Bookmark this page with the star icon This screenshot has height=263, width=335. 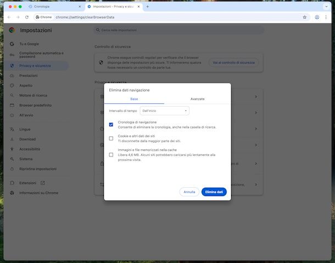[305, 17]
